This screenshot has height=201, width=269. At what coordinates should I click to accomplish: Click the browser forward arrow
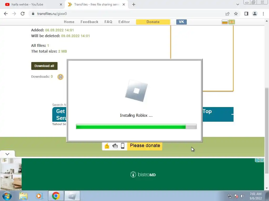[14, 14]
